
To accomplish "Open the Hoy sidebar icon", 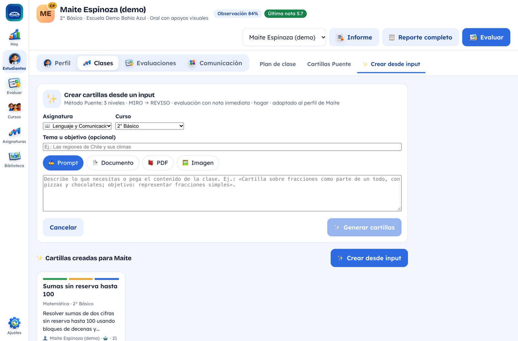I will coord(14,38).
